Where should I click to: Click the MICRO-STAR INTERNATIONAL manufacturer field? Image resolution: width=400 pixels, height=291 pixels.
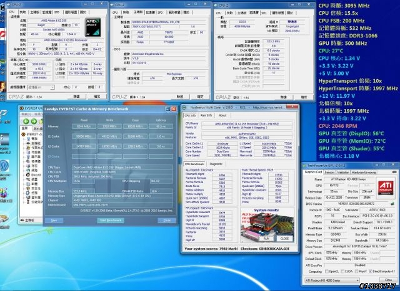(x=168, y=22)
